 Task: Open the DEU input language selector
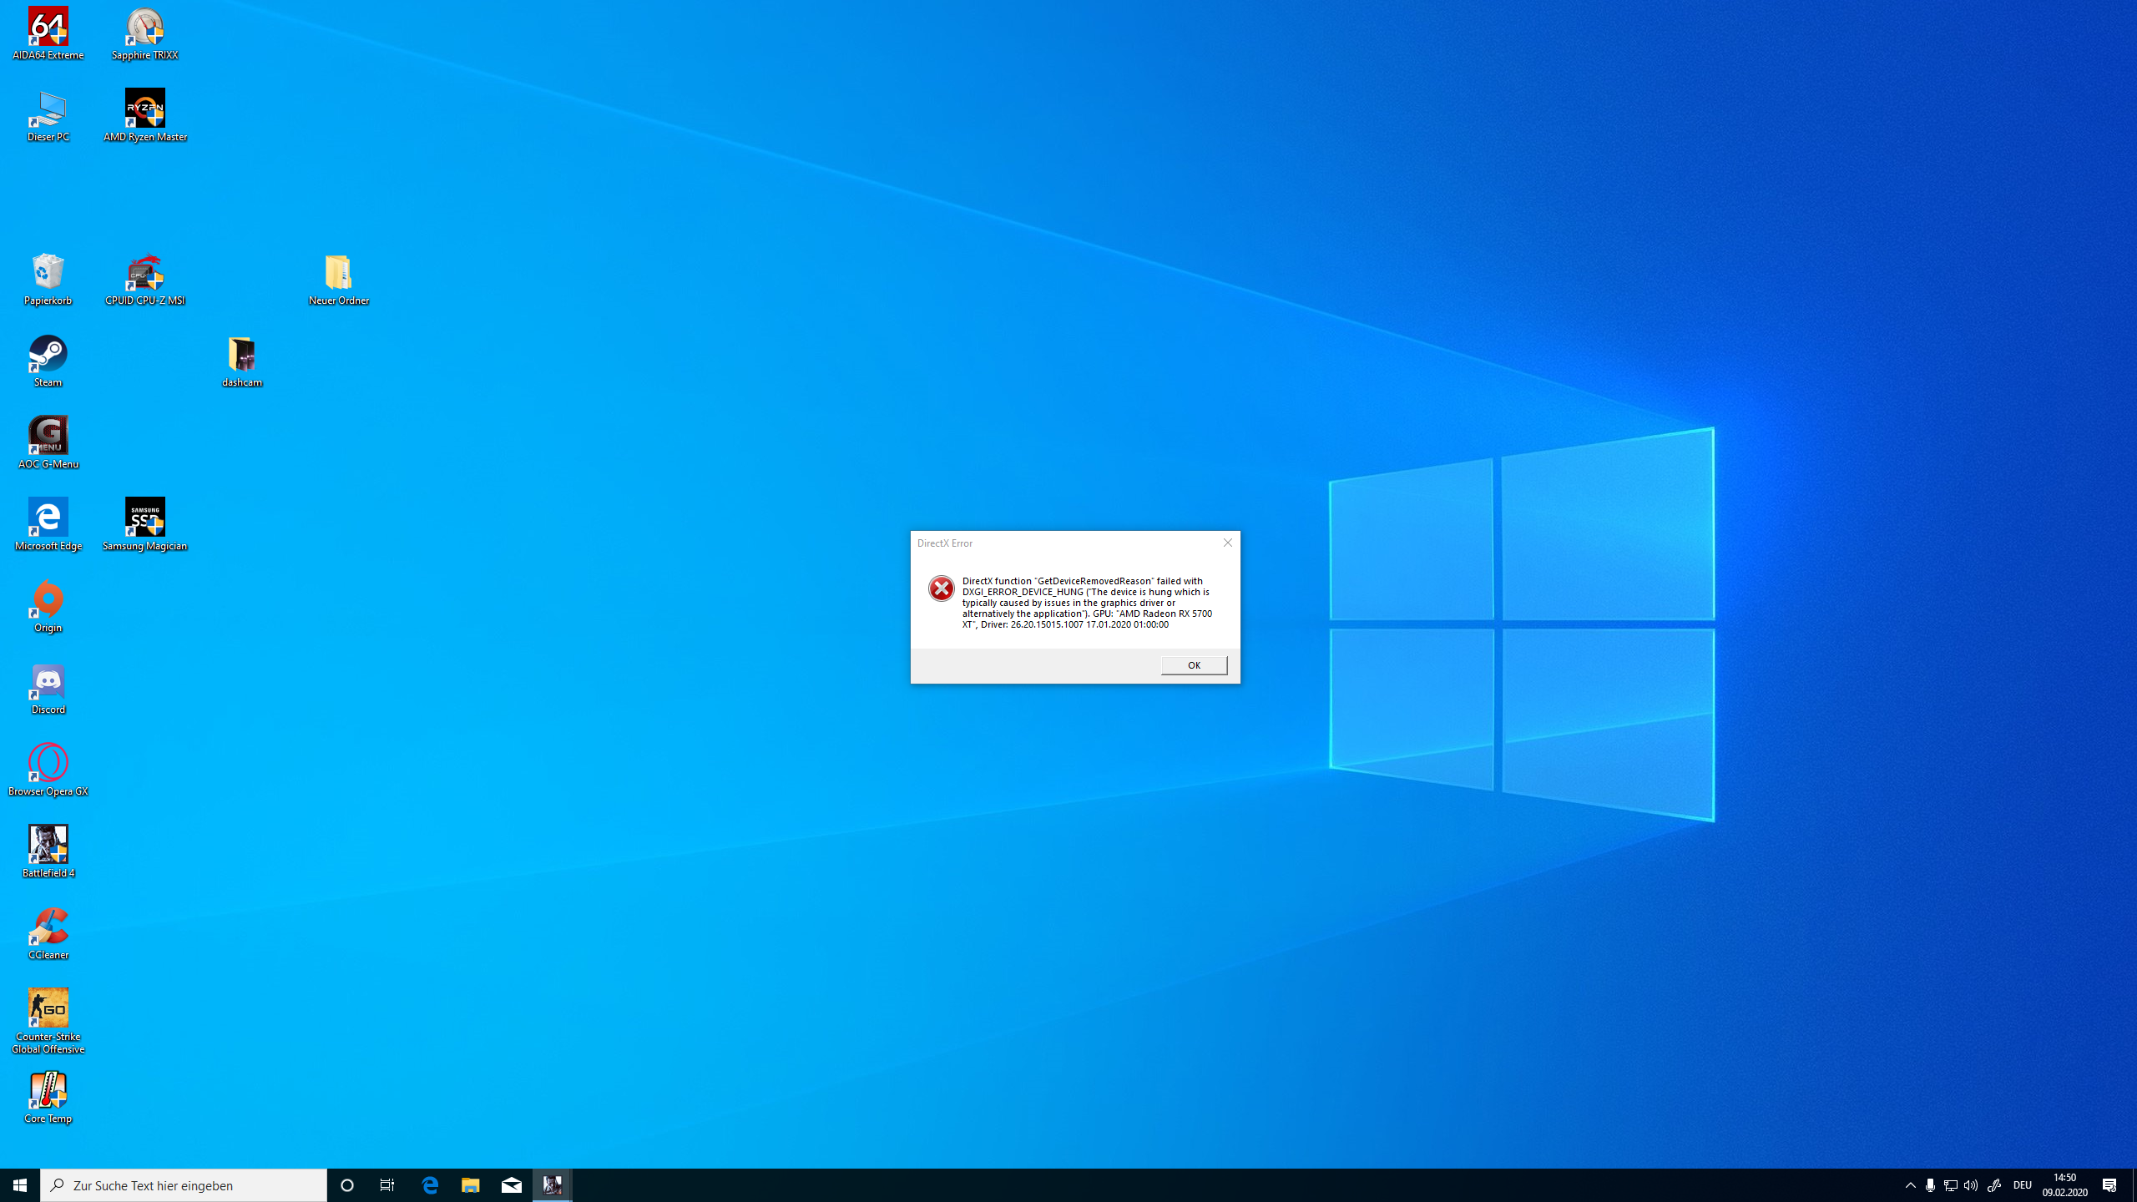tap(2022, 1185)
